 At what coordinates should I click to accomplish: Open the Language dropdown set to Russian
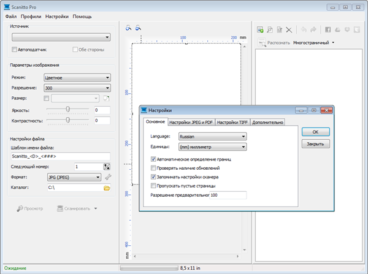[212, 137]
